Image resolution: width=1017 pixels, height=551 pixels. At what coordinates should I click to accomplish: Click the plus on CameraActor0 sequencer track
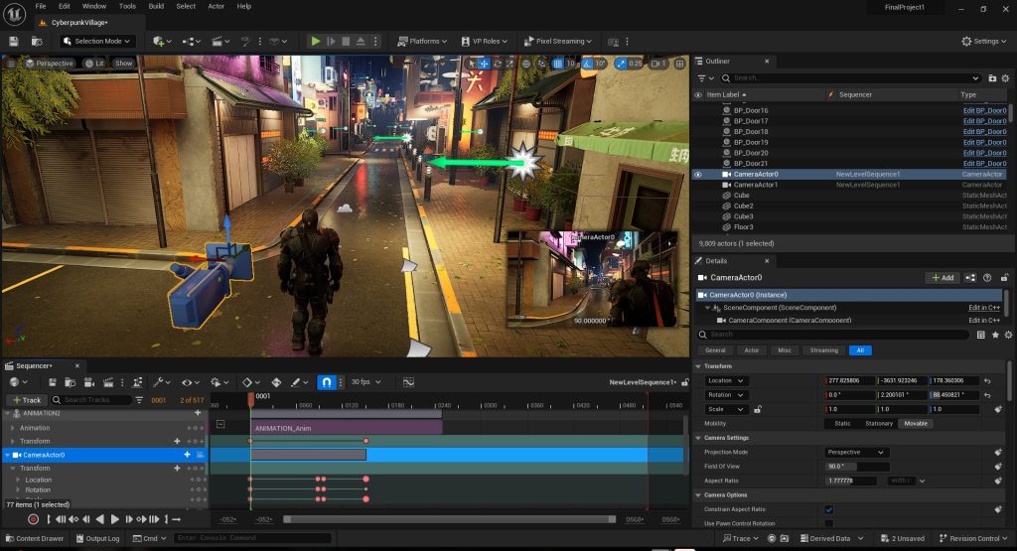pos(187,455)
